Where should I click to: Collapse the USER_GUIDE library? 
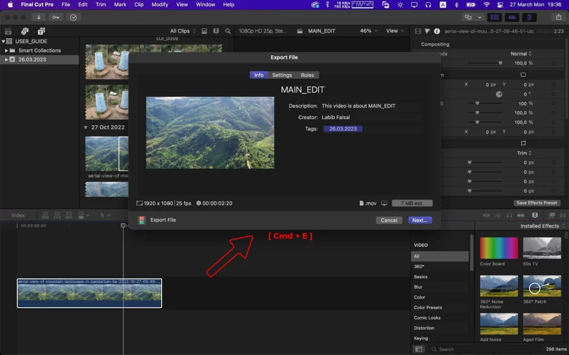tap(3, 41)
